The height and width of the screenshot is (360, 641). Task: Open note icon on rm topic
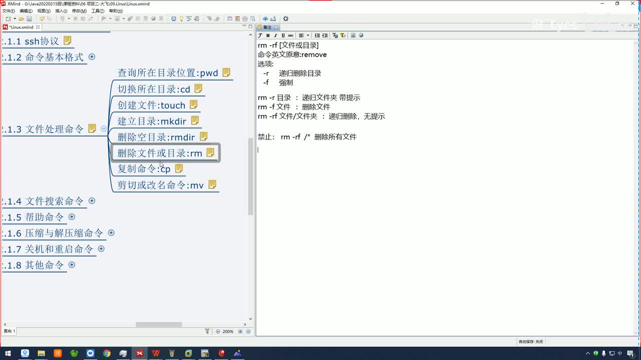[x=210, y=152]
